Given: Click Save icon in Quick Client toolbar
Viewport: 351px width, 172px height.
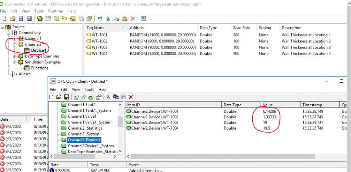Looking at the screenshot, I should pyautogui.click(x=66, y=97).
